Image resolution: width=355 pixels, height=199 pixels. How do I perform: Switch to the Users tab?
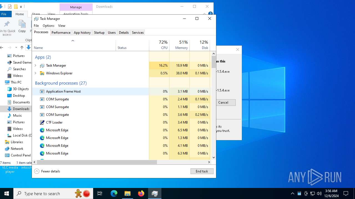pos(112,32)
